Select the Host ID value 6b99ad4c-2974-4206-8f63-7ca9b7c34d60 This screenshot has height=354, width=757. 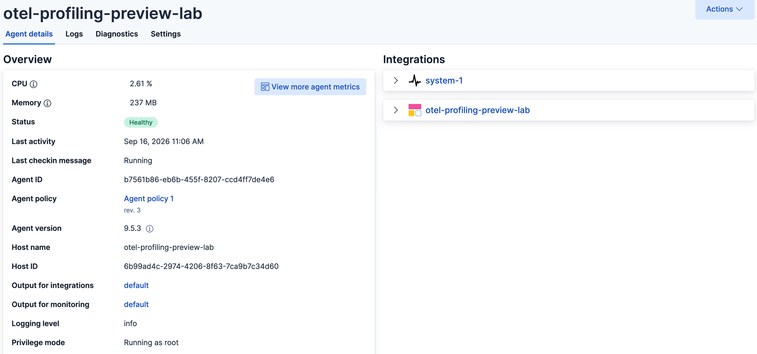pyautogui.click(x=201, y=266)
